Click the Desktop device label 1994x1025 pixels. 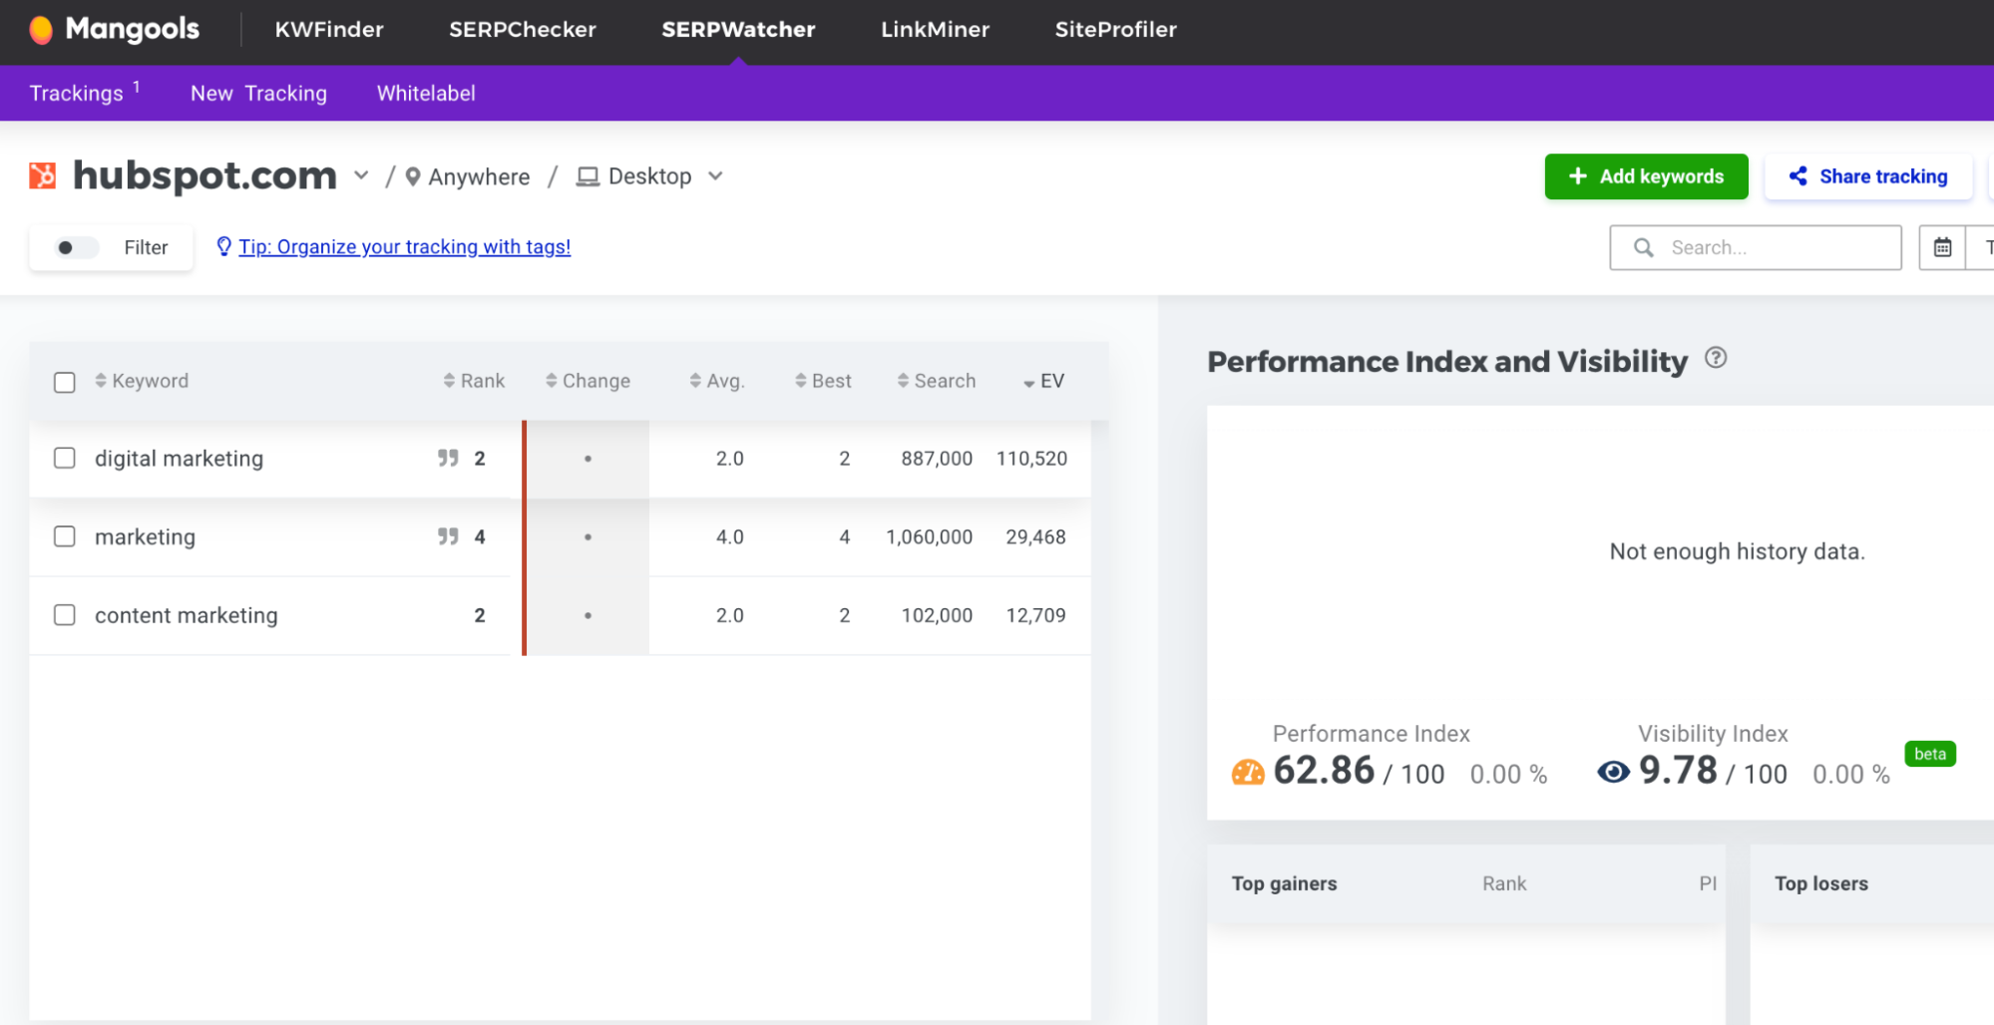[x=649, y=176]
